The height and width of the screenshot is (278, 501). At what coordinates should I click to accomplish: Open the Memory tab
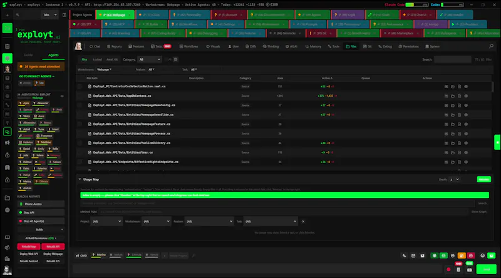[313, 47]
